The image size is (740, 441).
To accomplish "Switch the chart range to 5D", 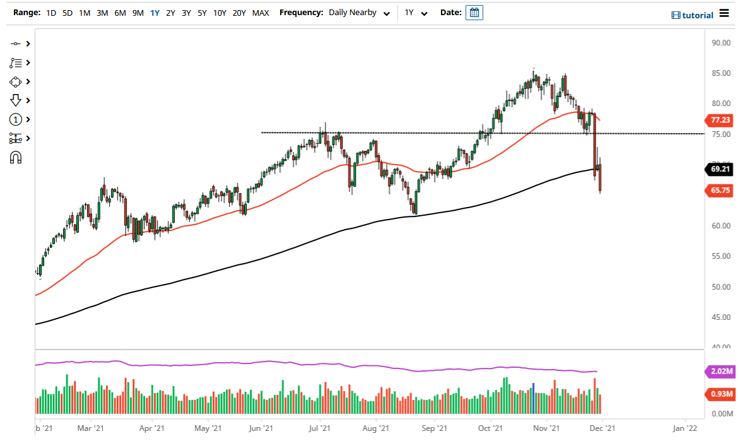I will 67,12.
